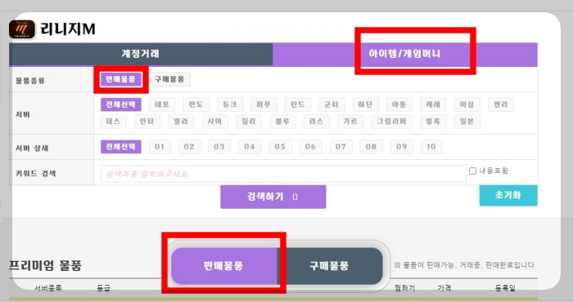Focus the 키워드 검색 input field
The height and width of the screenshot is (302, 573).
(283, 174)
